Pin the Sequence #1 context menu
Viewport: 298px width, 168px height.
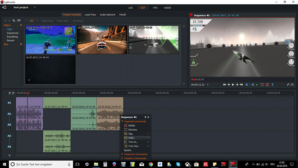point(145,117)
